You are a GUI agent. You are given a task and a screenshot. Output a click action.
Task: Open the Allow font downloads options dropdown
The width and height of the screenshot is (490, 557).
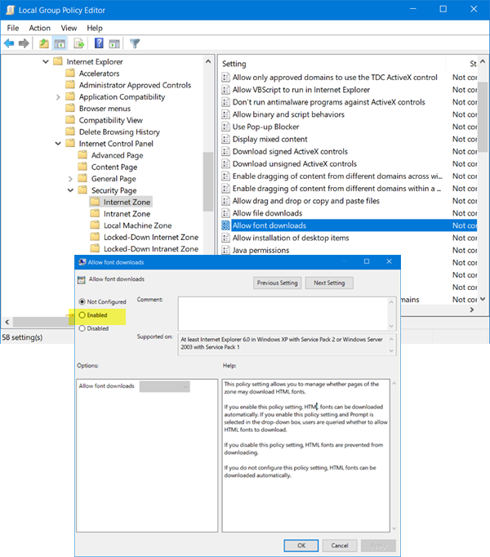coord(164,386)
